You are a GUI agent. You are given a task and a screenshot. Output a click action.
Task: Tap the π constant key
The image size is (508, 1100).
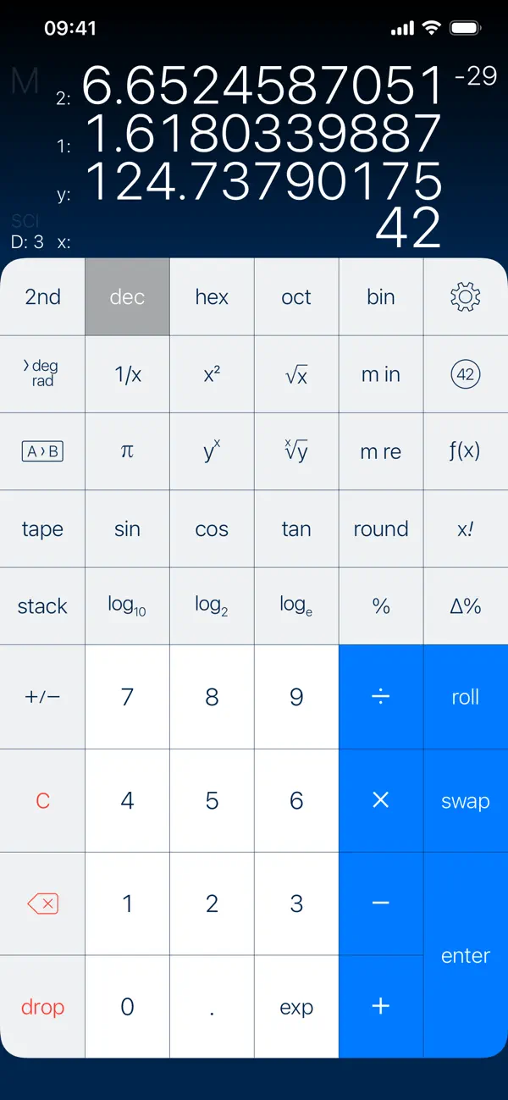point(126,451)
